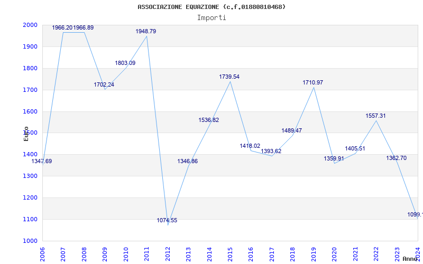This screenshot has height=264, width=423.
Task: Select the 1800 y-axis tick label
Action: [x=30, y=68]
